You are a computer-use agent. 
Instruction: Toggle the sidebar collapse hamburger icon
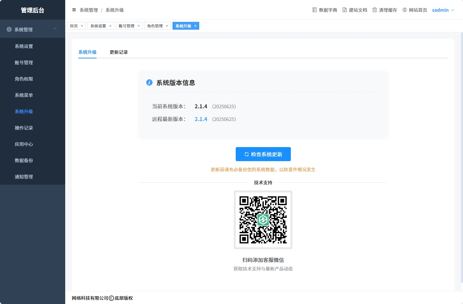74,10
